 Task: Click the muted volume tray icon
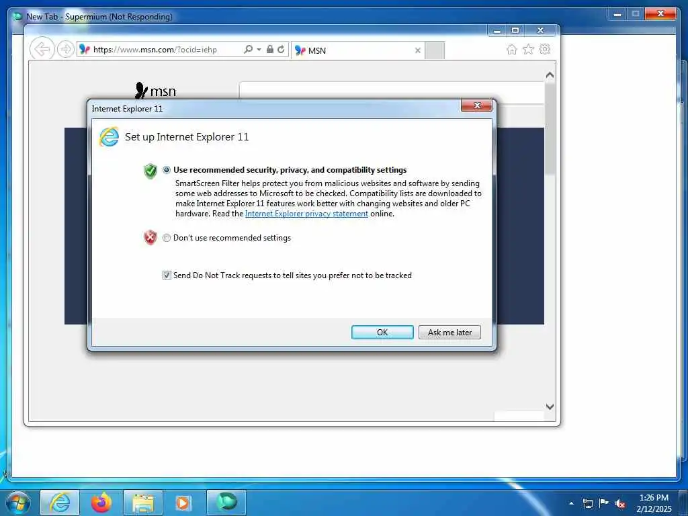pyautogui.click(x=620, y=503)
